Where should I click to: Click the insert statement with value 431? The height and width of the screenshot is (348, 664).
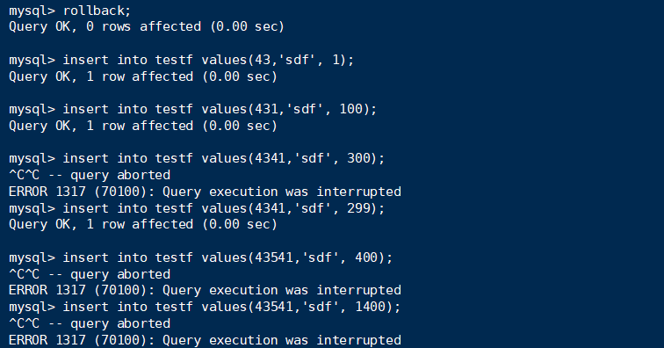click(x=220, y=109)
